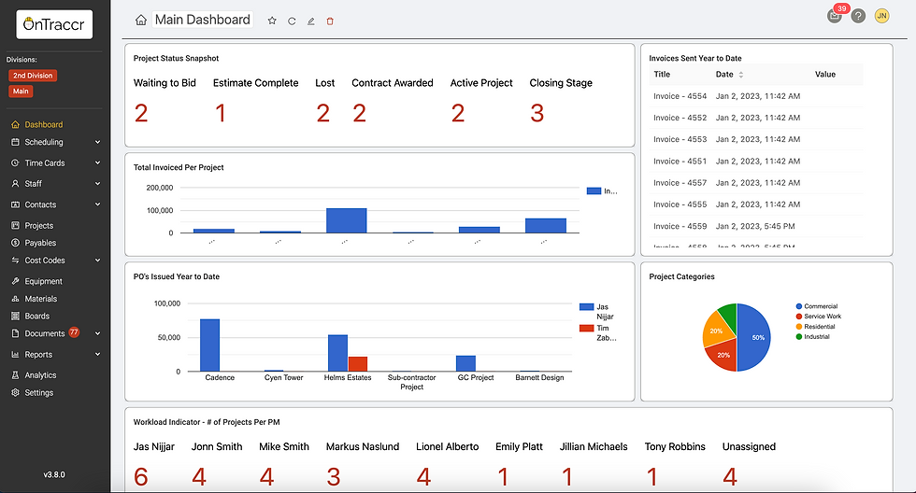916x493 pixels.
Task: Click the Analytics flask icon
Action: click(x=15, y=375)
